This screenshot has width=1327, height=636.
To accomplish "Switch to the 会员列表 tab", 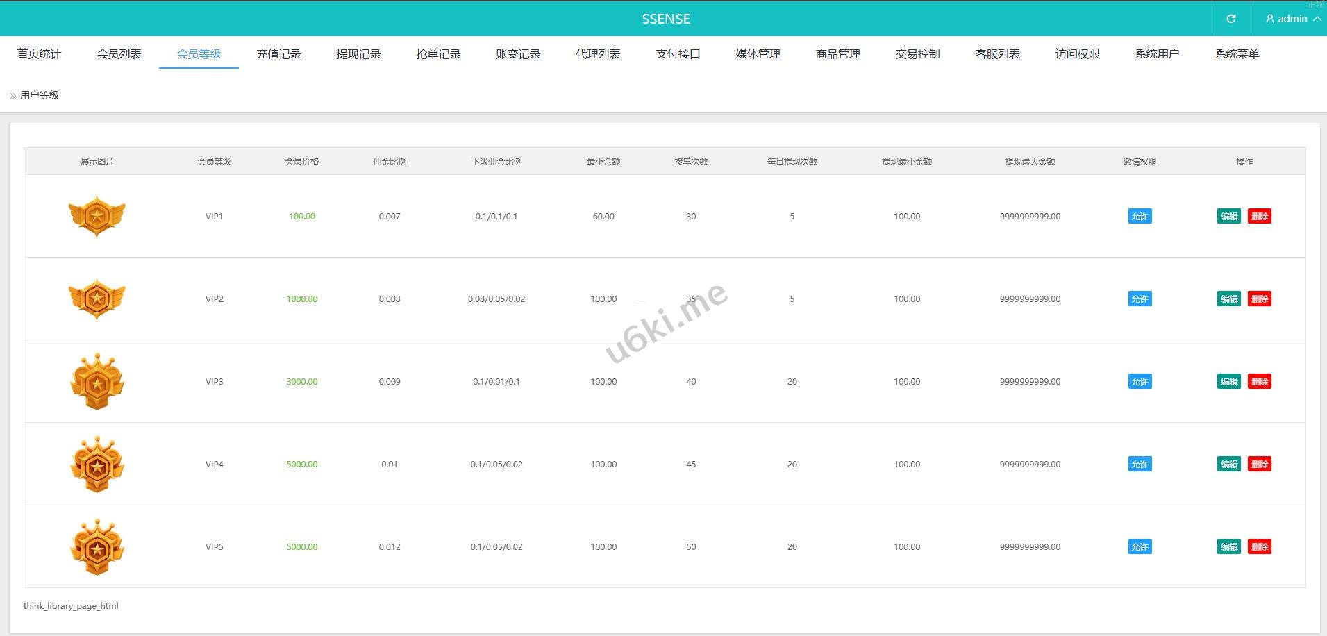I will [x=119, y=53].
